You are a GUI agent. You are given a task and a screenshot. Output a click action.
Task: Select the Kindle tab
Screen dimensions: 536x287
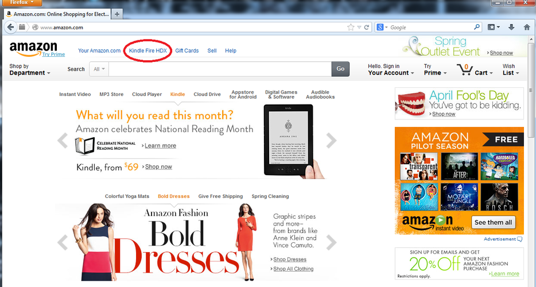[178, 94]
